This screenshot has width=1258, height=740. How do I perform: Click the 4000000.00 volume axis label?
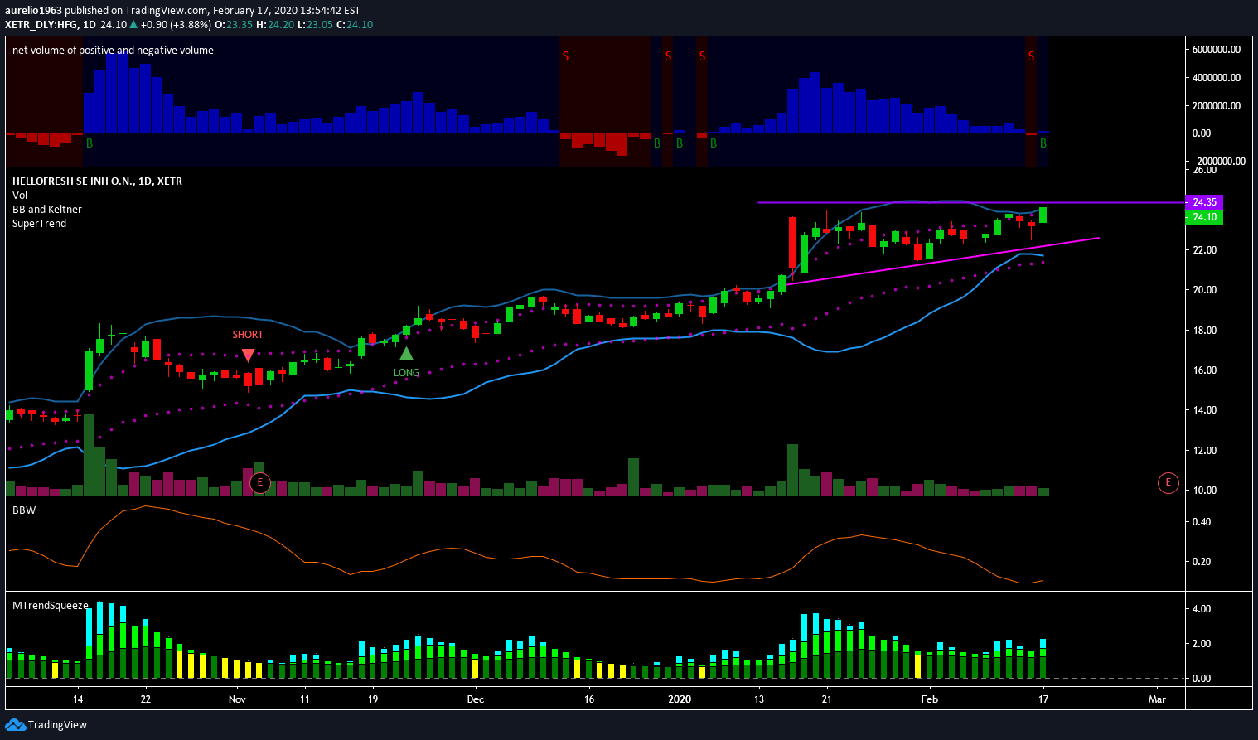pos(1217,78)
